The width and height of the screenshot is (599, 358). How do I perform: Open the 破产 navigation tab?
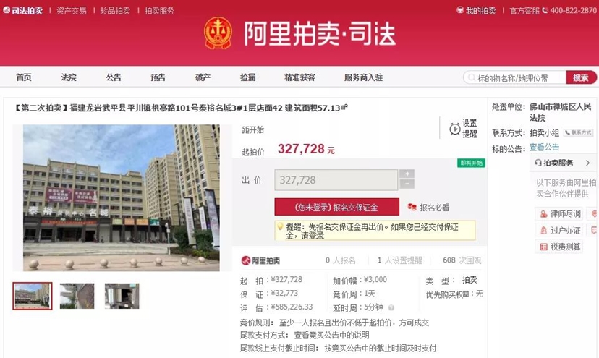[x=203, y=77]
